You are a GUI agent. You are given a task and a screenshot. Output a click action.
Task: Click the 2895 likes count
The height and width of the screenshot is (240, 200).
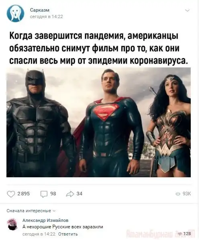tap(24, 194)
